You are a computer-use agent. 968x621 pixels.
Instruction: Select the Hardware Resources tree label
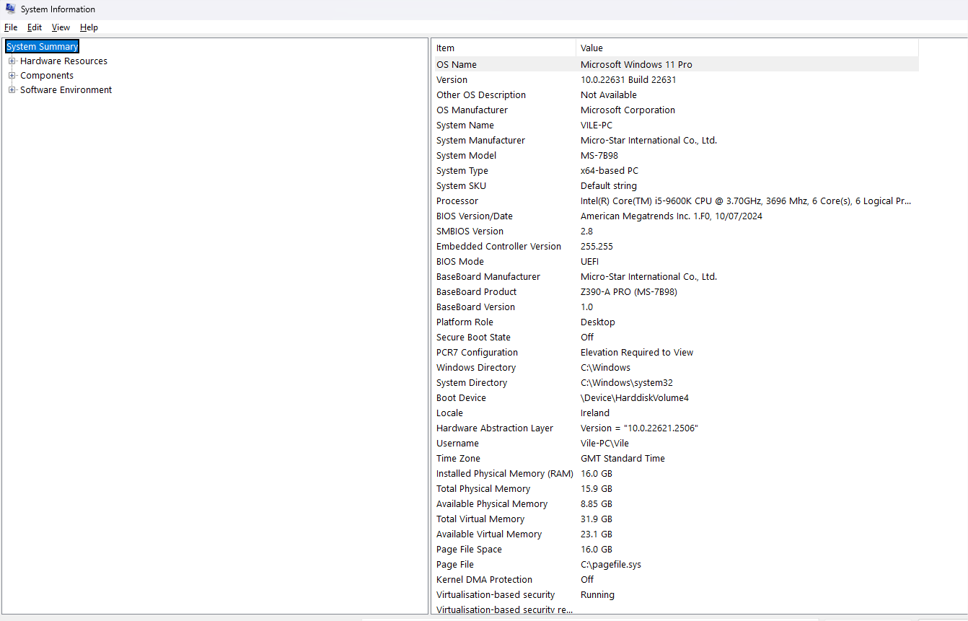pos(63,61)
